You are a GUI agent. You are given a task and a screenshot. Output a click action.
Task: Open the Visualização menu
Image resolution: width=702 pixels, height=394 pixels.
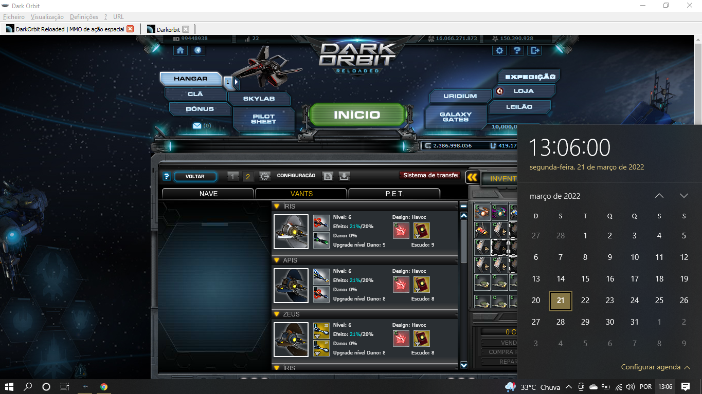[47, 17]
